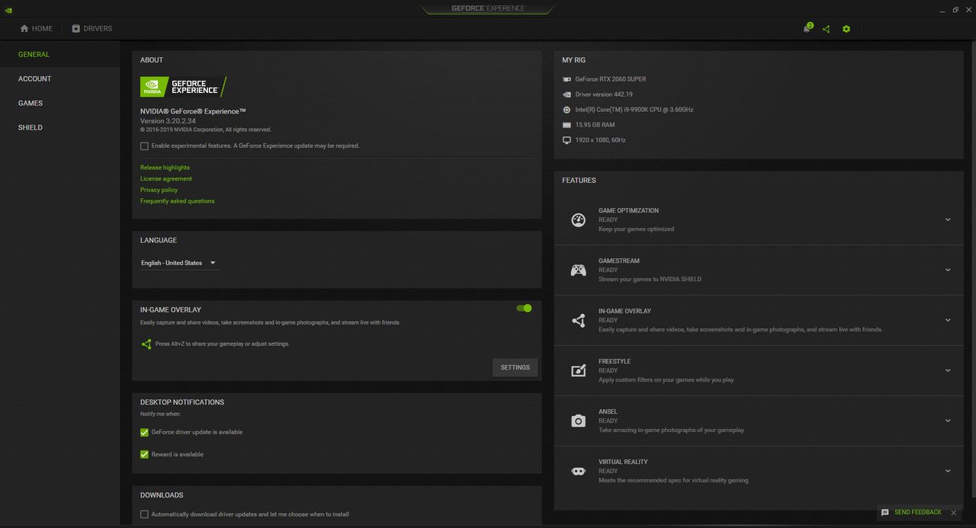Click the NVIDIA logo in title bar
Screen dimensions: 976x528
[8, 10]
